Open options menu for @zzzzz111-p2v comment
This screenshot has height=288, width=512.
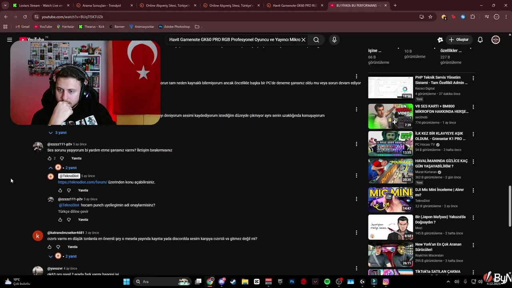[x=356, y=144]
